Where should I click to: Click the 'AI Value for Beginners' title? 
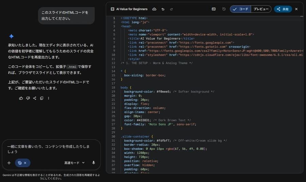coord(132,9)
